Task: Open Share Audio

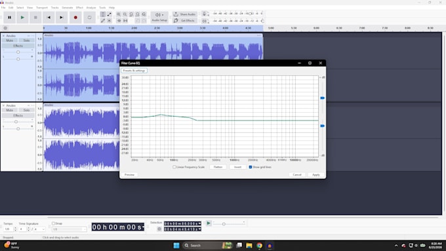Action: coord(185,14)
